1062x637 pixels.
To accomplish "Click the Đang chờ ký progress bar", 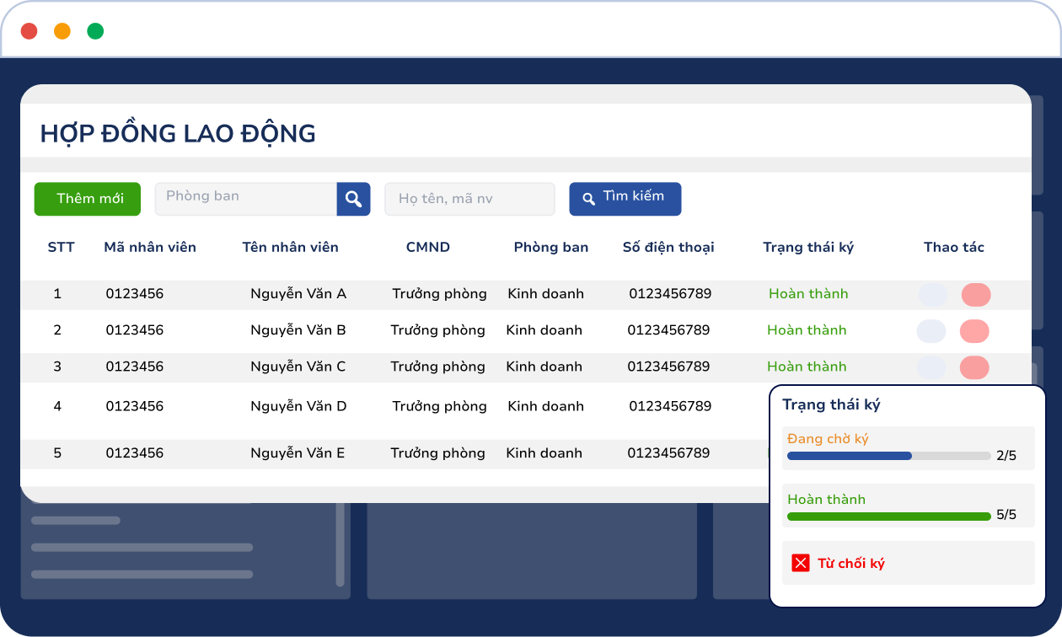I will click(x=888, y=456).
